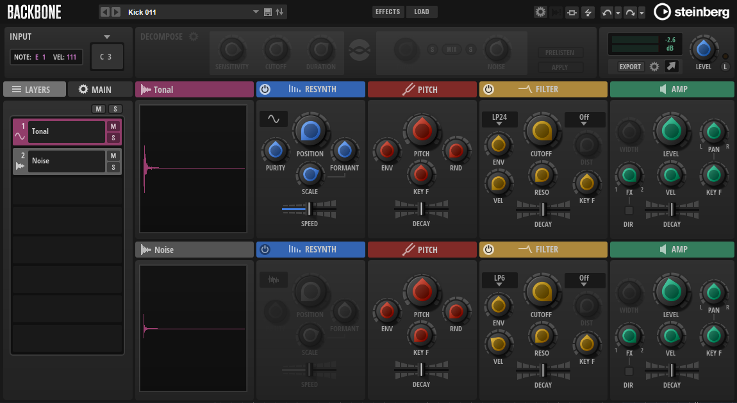Image resolution: width=737 pixels, height=403 pixels.
Task: Open Tonal filter distortion Off dropdown
Action: [584, 119]
